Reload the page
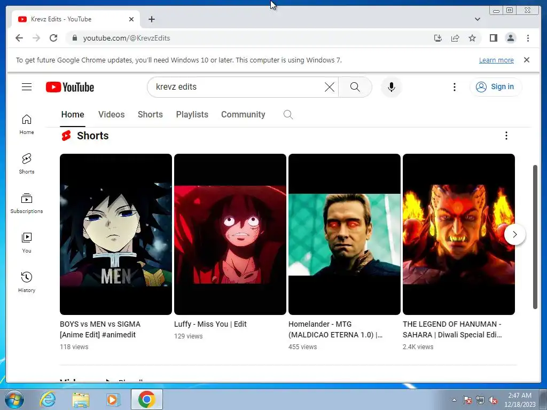The image size is (547, 410). [x=53, y=38]
